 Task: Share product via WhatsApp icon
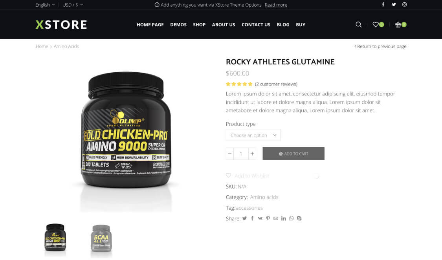click(291, 218)
